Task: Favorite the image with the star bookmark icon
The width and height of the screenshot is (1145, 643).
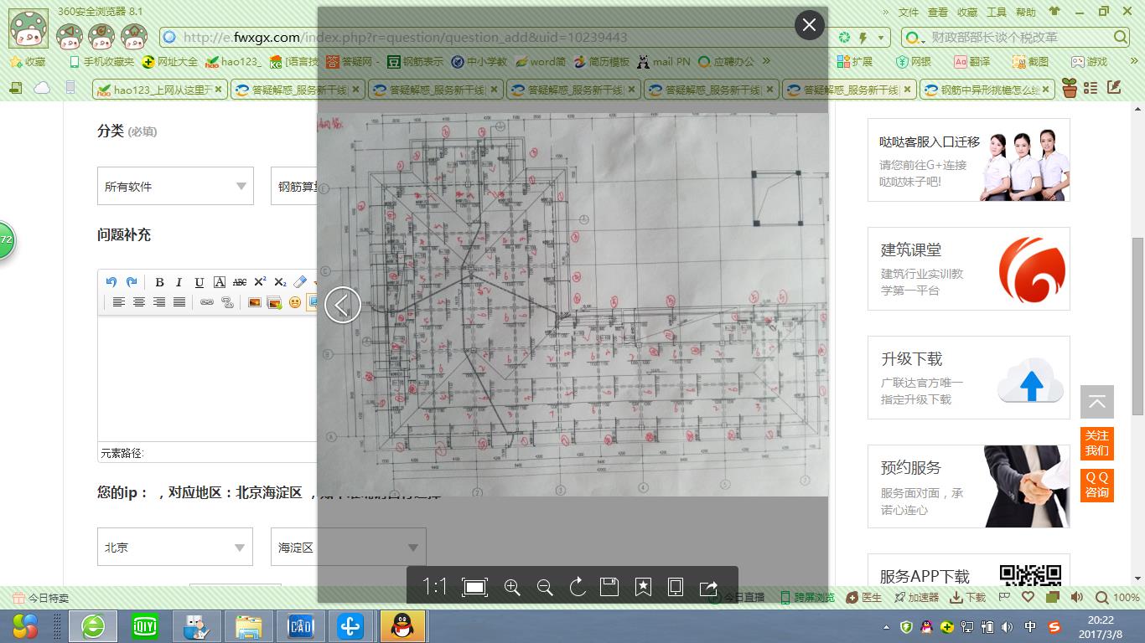Action: [643, 587]
